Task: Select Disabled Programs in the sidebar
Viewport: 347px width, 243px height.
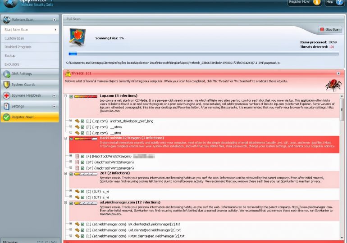Action: (18, 47)
